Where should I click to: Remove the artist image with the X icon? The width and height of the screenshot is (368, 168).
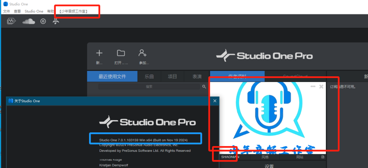pyautogui.click(x=321, y=86)
